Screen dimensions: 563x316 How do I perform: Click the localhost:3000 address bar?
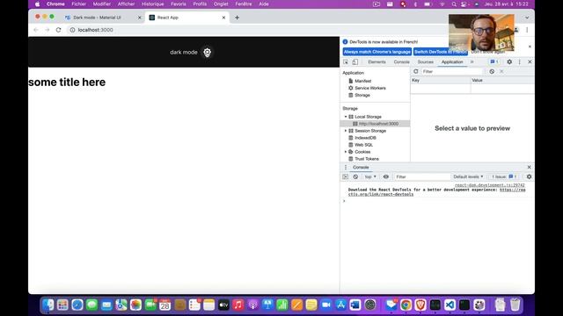click(96, 30)
